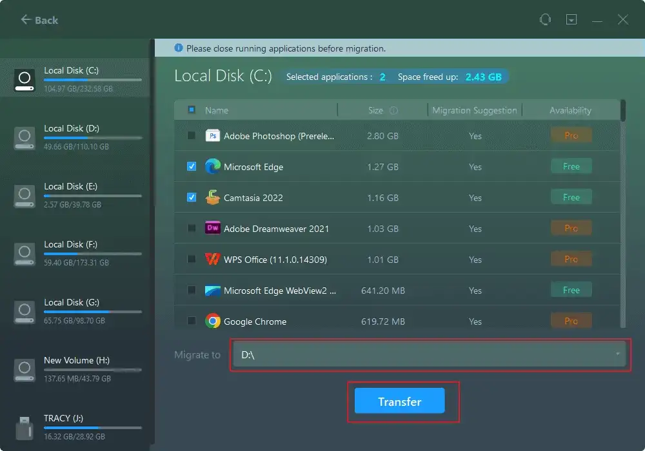Screen dimensions: 645x451
Task: Click the Adobe Dreamweaver 2021 icon
Action: [213, 228]
